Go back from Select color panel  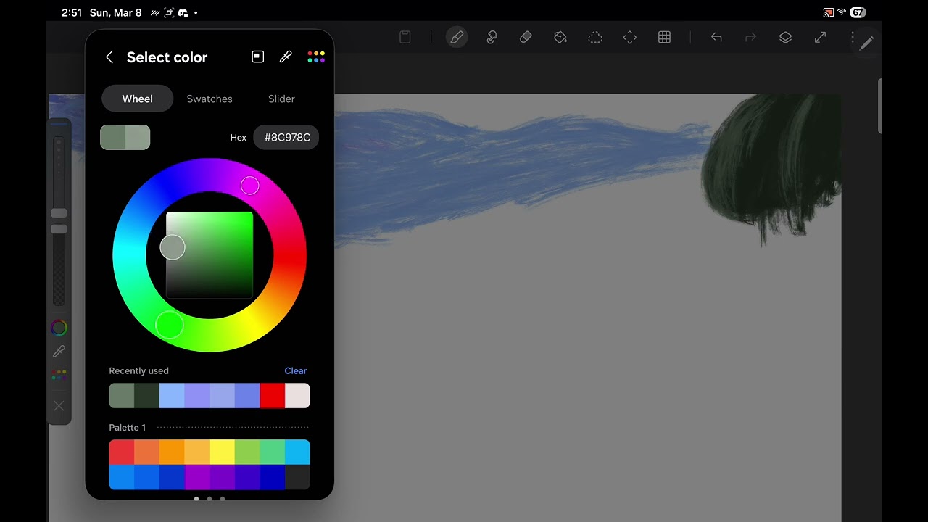(109, 57)
